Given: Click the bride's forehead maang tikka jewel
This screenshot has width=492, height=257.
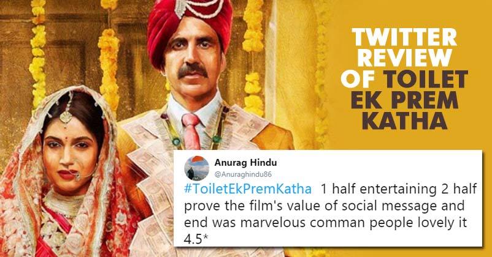Looking at the screenshot, I should tap(66, 116).
